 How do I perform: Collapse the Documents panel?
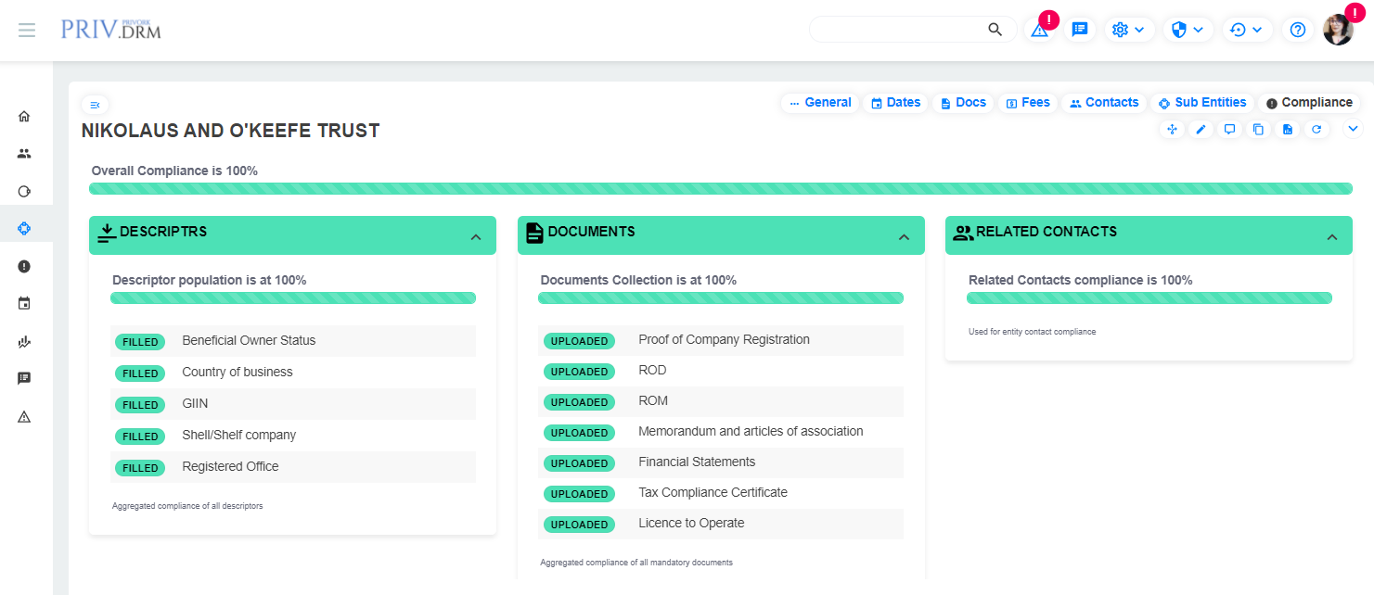point(905,237)
